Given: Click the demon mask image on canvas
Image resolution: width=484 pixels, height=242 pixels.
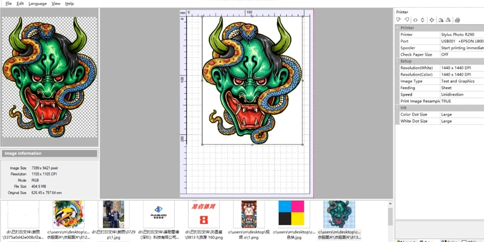Looking at the screenshot, I should pyautogui.click(x=252, y=80).
